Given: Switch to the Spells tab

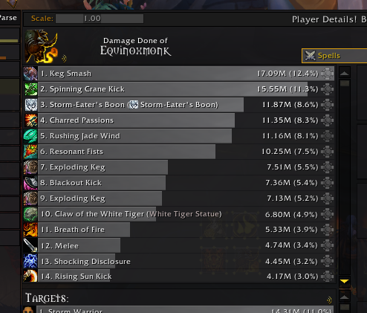Looking at the screenshot, I should tap(334, 56).
